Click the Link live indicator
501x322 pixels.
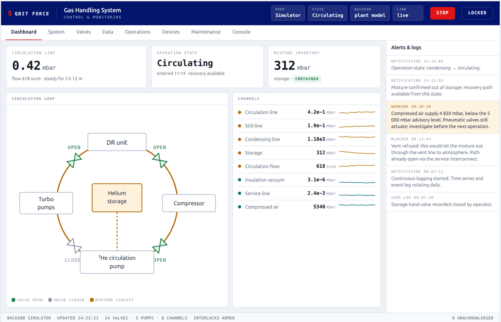pyautogui.click(x=408, y=13)
